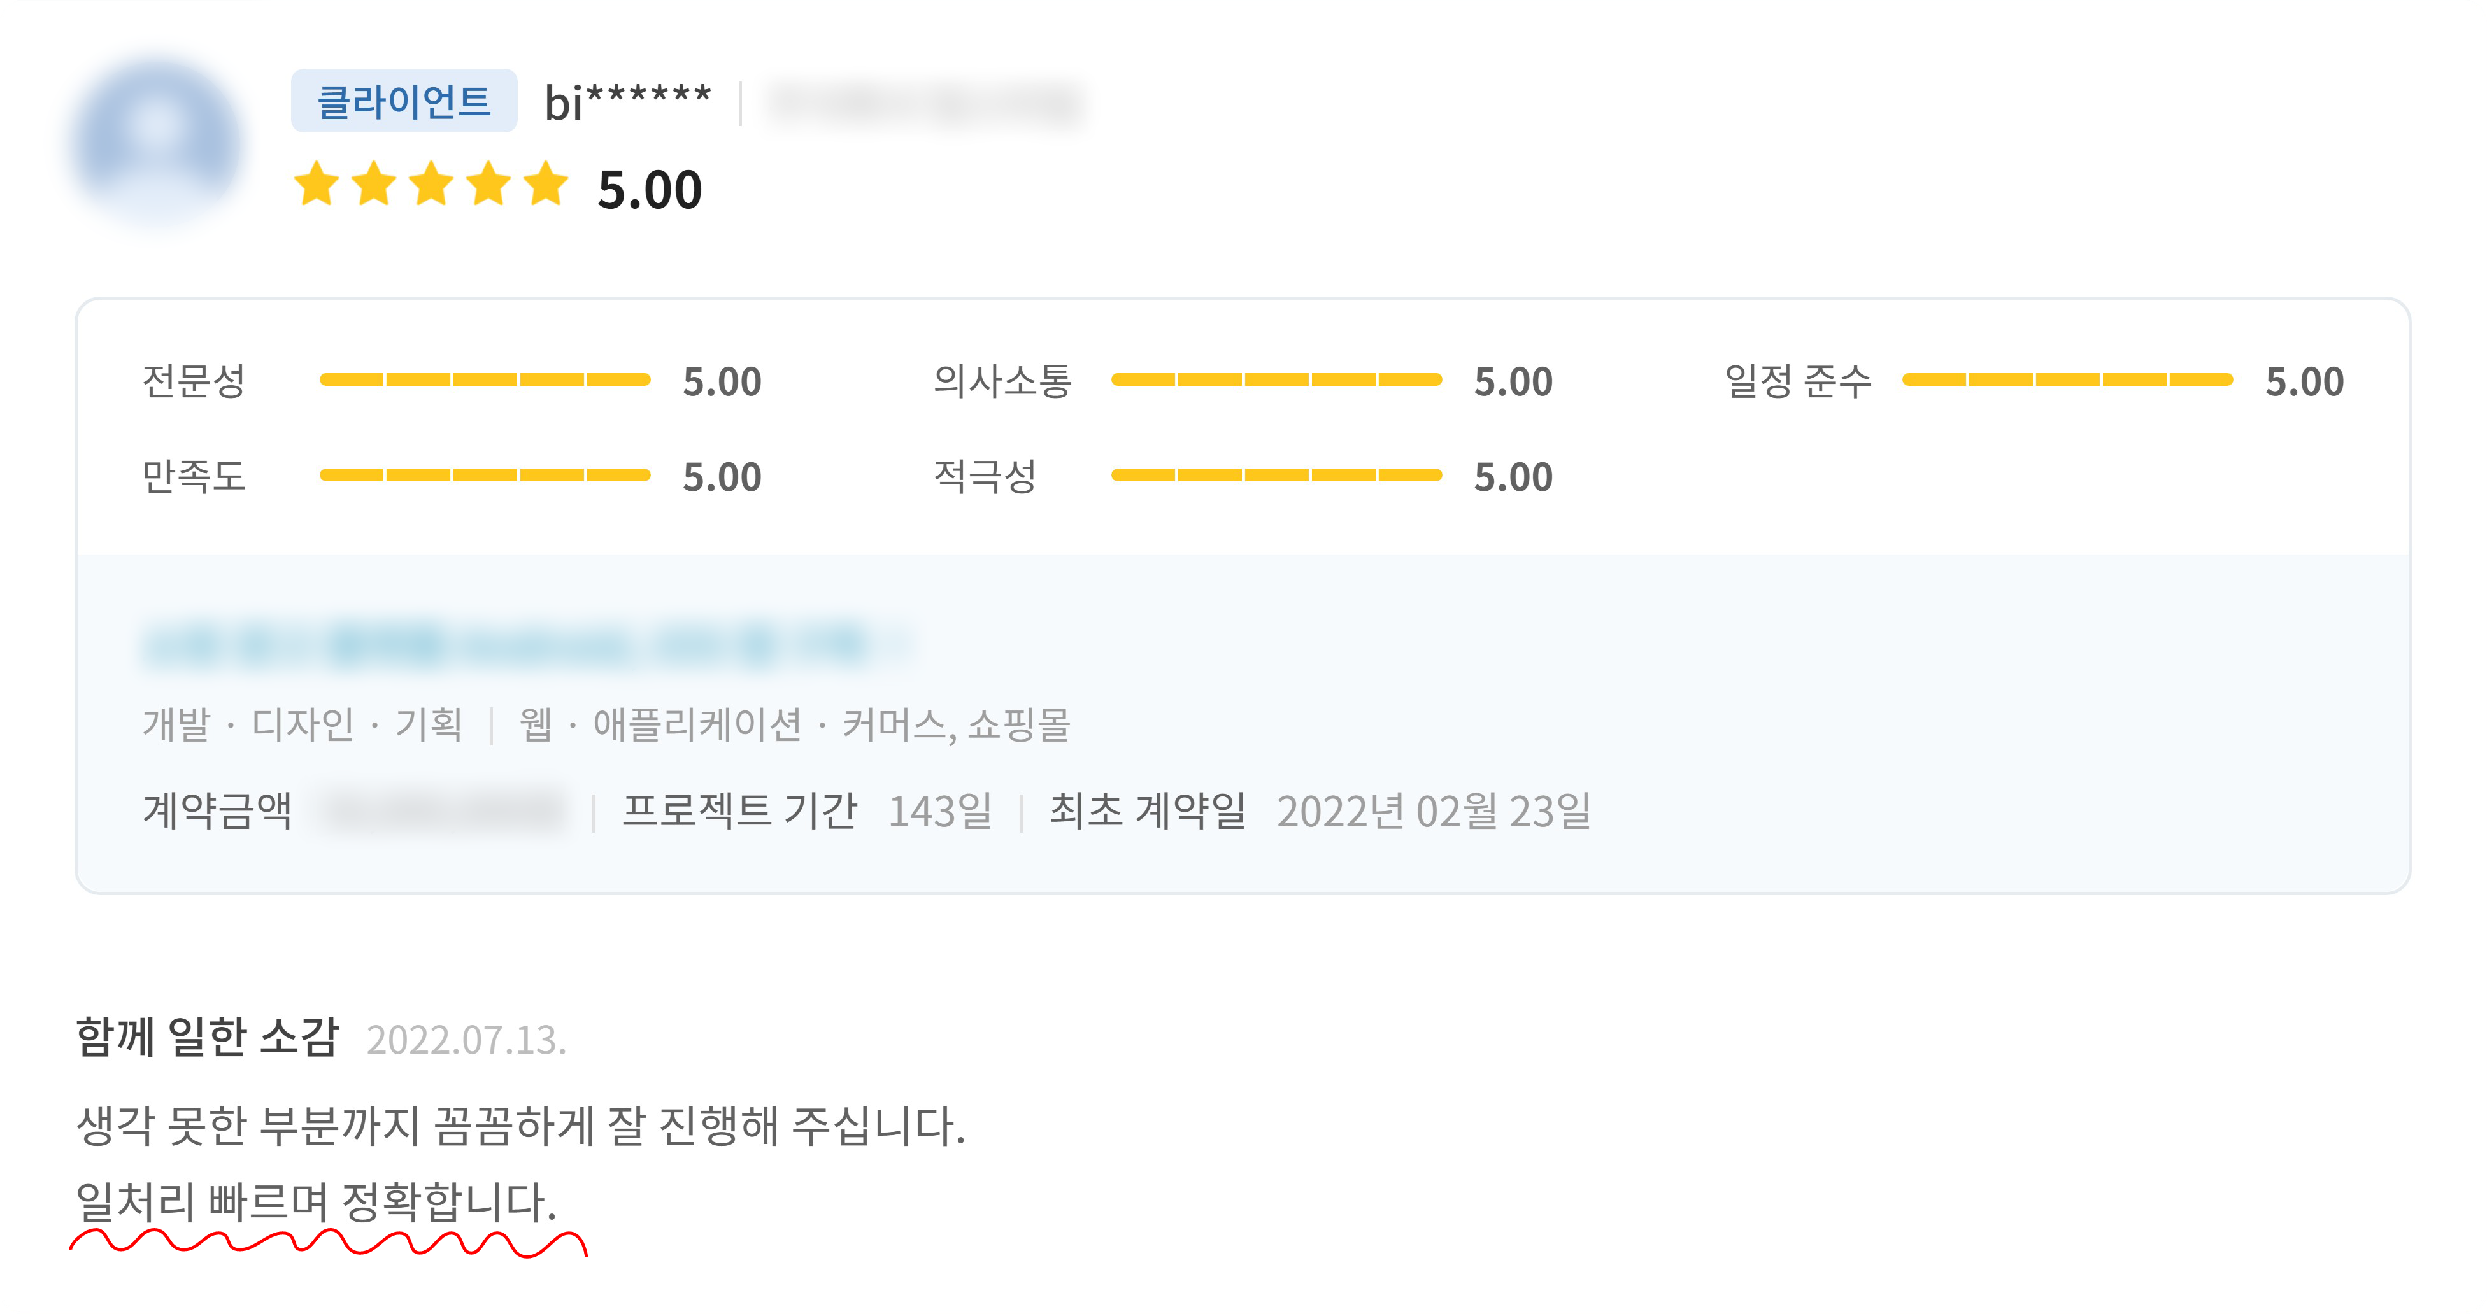
Task: Click the 웹 · 애플리케이션 · 커머스, 쇼핑몰 tags
Action: [795, 724]
